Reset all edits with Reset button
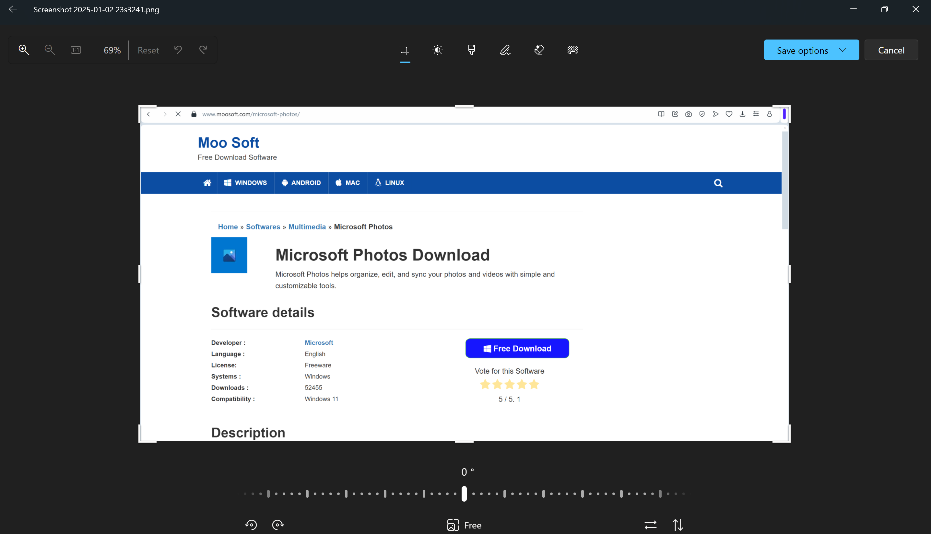Screen dimensions: 931x534 pyautogui.click(x=148, y=50)
